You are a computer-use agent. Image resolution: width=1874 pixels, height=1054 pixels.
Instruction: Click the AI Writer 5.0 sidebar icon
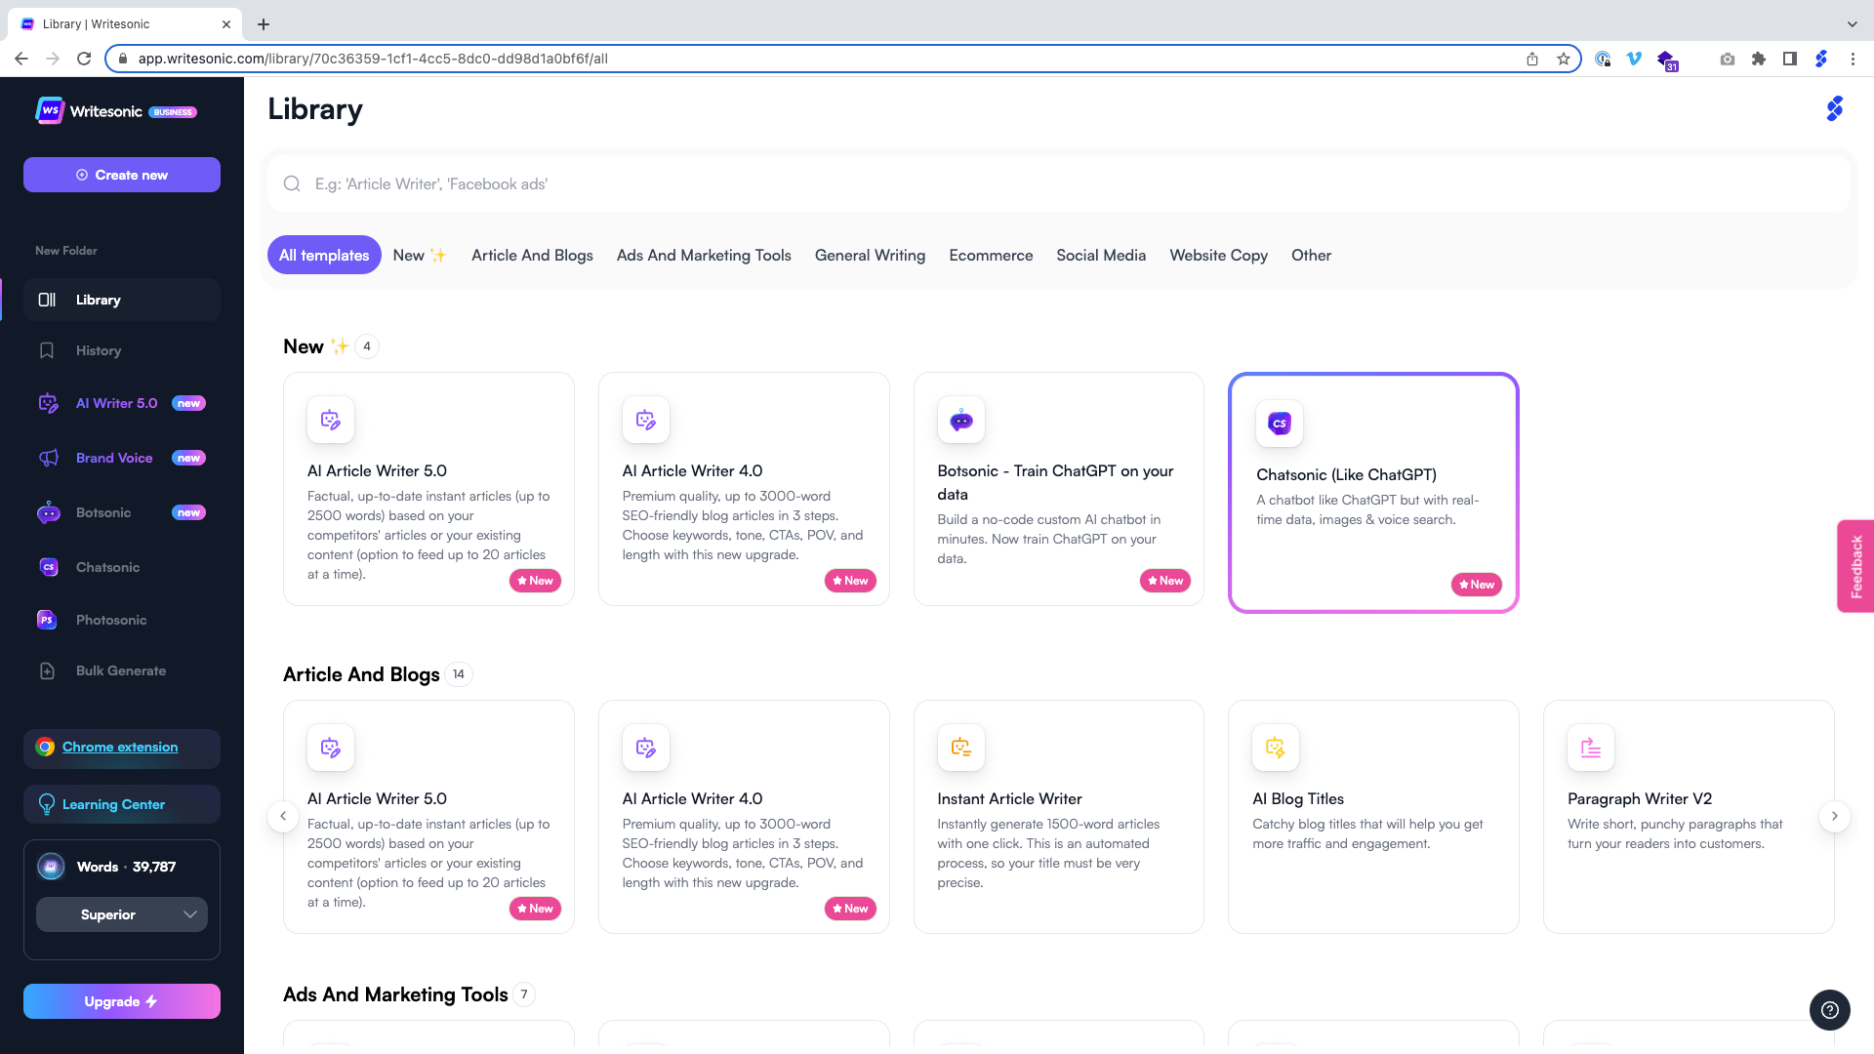[x=46, y=403]
